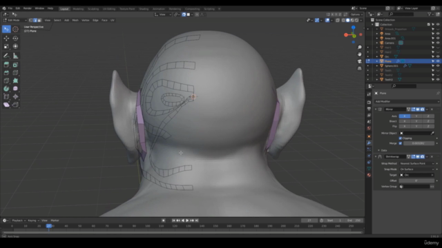This screenshot has width=442, height=248.
Task: Select the Select Box tool
Action: click(6, 29)
